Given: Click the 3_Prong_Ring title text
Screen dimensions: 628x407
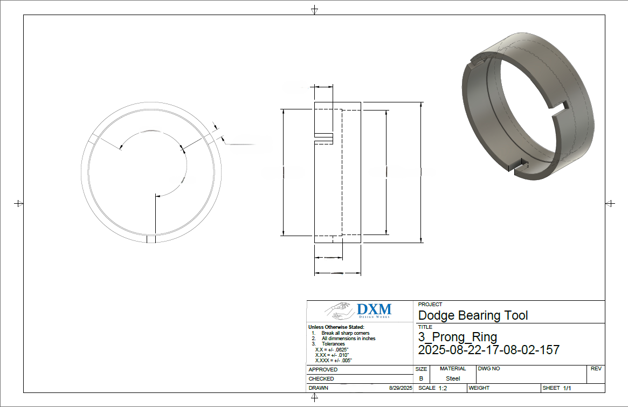Looking at the screenshot, I should click(458, 337).
